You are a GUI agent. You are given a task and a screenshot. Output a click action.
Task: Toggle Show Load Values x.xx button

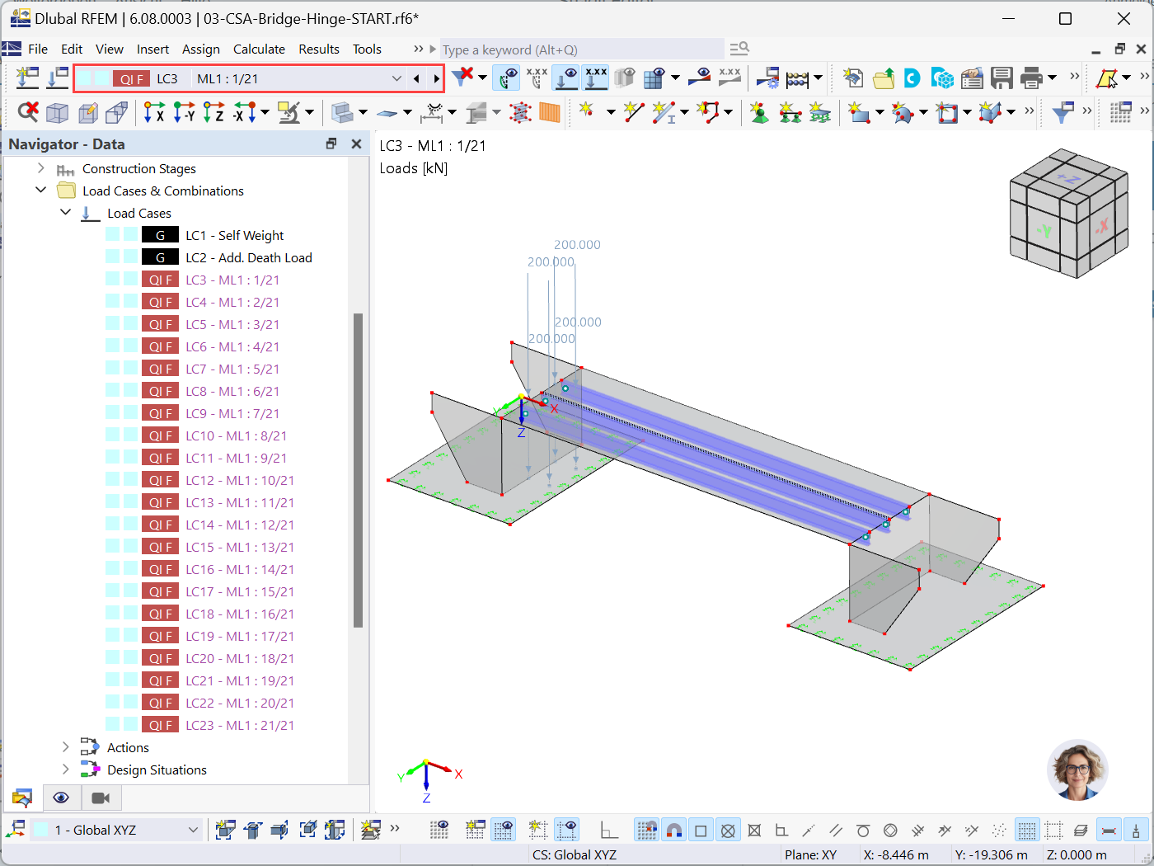coord(596,78)
